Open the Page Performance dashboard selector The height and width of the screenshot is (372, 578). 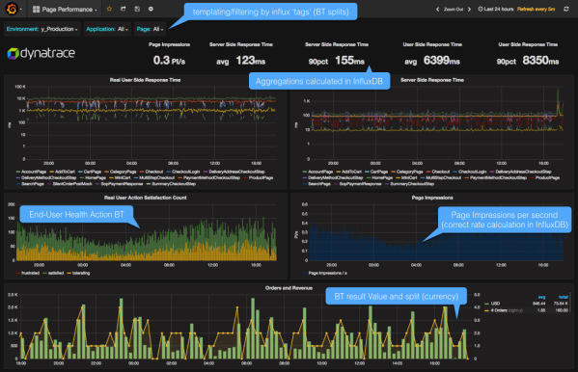pyautogui.click(x=65, y=10)
